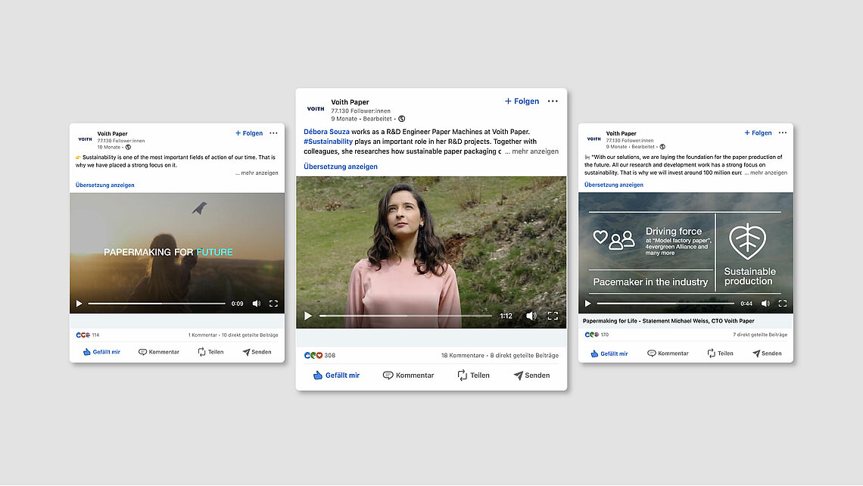
Task: Open three-dot menu on center post
Action: (x=553, y=101)
